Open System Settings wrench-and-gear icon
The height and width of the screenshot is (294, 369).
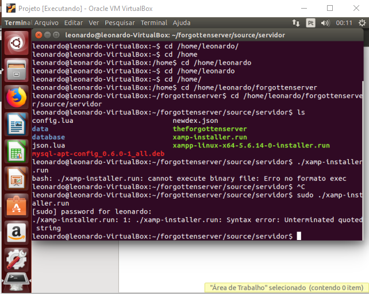(x=16, y=260)
